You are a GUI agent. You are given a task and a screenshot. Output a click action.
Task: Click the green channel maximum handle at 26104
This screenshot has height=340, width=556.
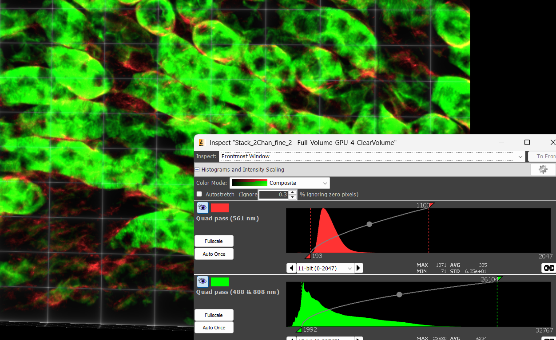[x=500, y=278]
